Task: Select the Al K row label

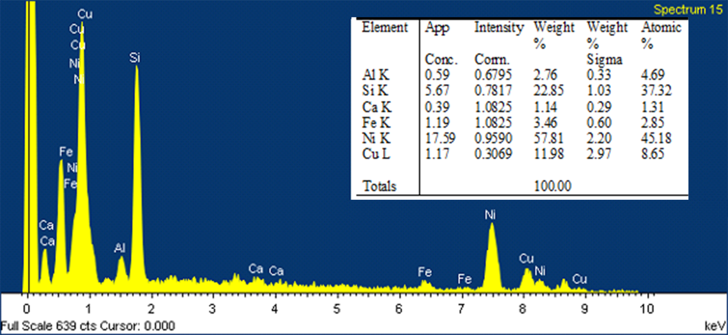Action: click(x=376, y=75)
